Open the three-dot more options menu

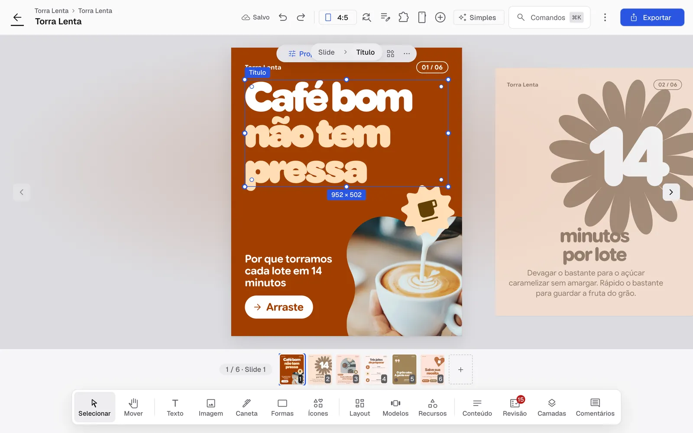605,17
